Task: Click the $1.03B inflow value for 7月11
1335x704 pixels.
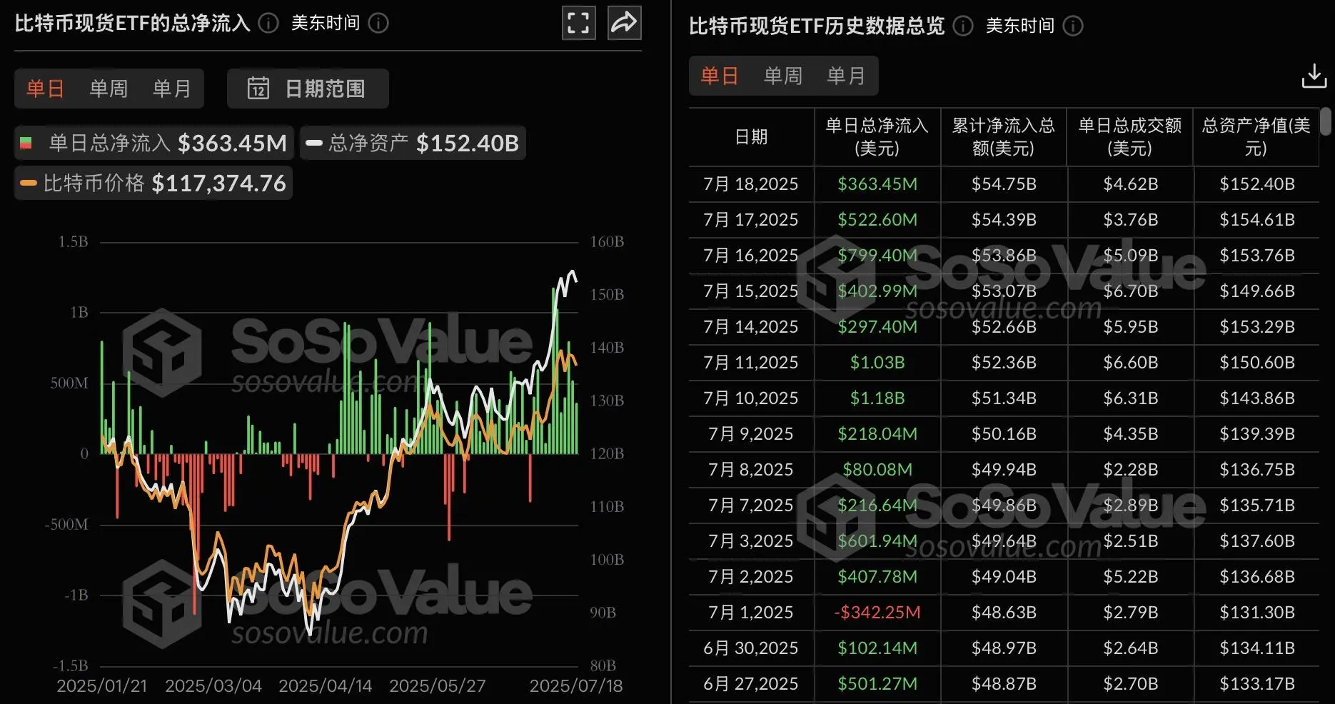Action: (877, 362)
